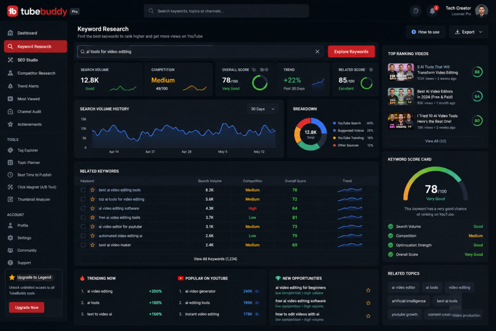Check the 'best ai video editing tools' checkbox
The height and width of the screenshot is (331, 496).
(83, 190)
